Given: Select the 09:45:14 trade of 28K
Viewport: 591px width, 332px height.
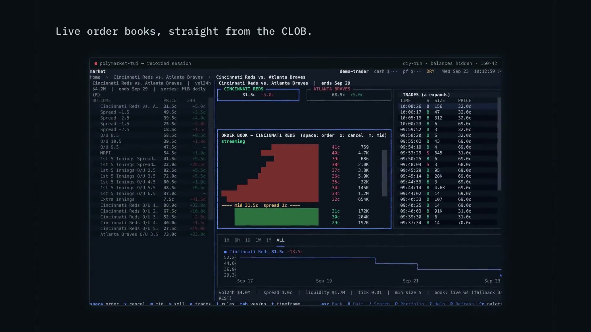Looking at the screenshot, I should point(448,176).
